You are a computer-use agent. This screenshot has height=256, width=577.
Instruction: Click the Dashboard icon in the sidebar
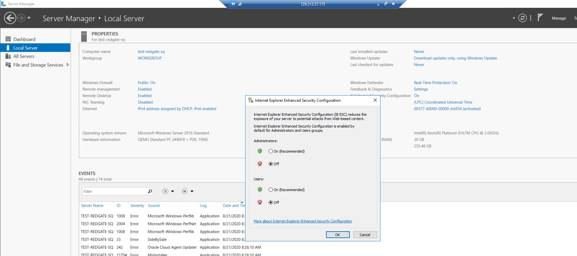tap(8, 39)
